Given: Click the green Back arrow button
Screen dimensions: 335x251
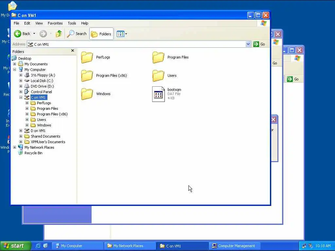Looking at the screenshot, I should click(18, 34).
